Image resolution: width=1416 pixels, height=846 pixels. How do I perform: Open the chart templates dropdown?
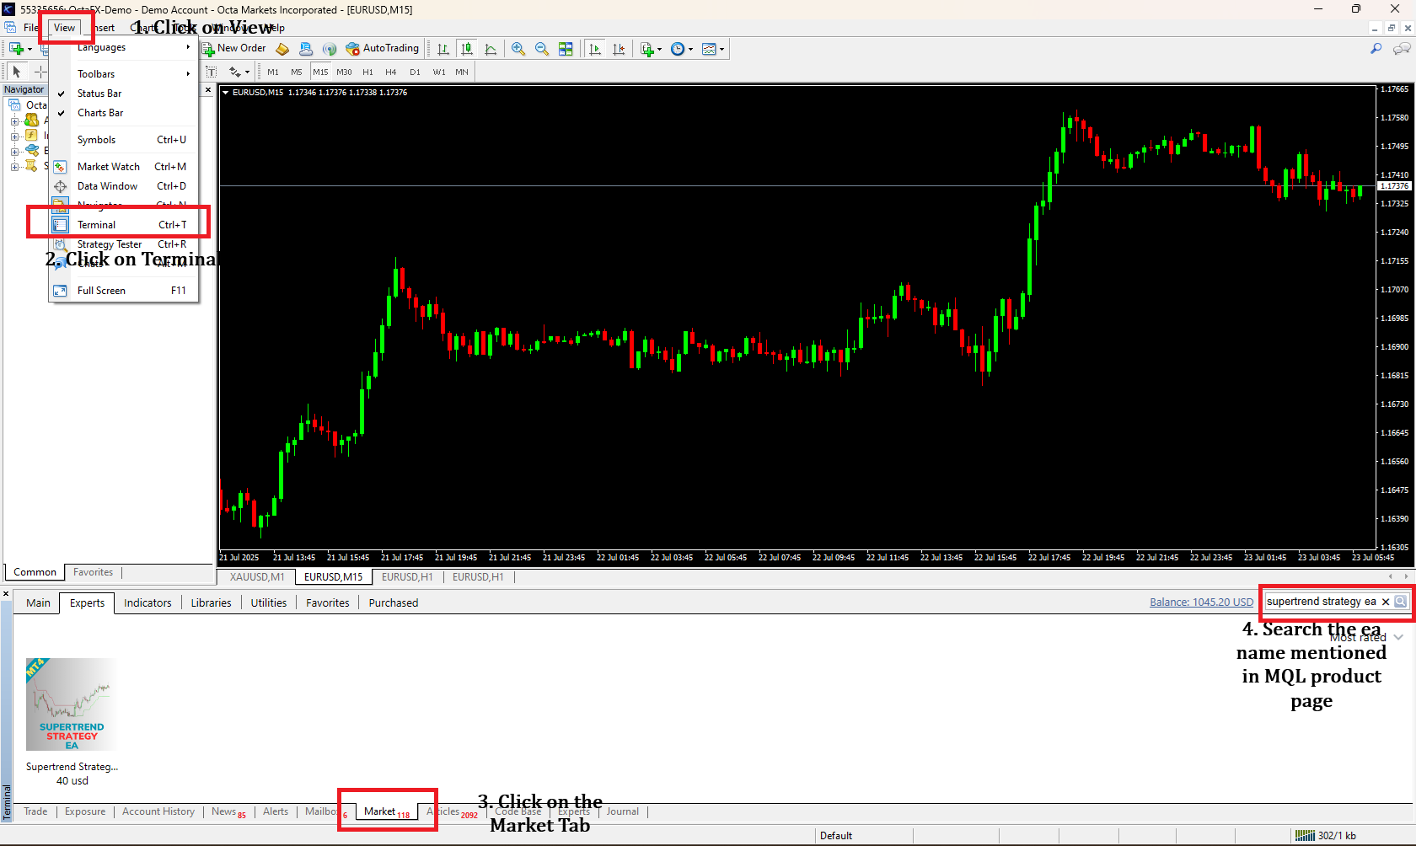[x=713, y=49]
